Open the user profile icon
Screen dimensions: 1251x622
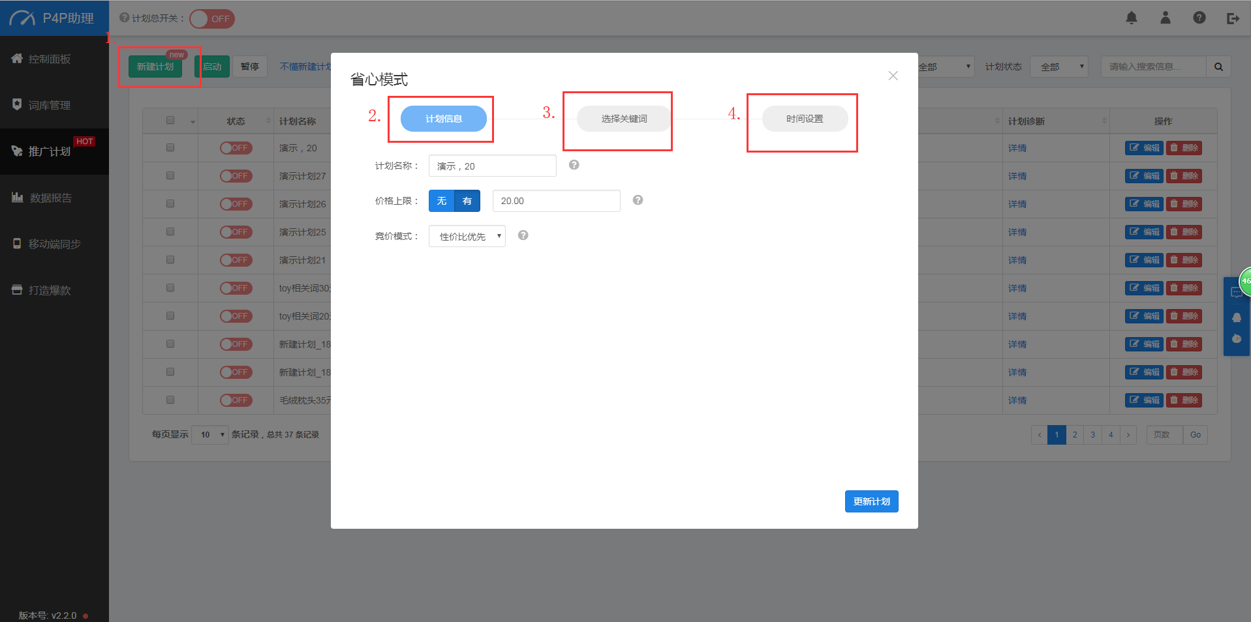tap(1166, 18)
